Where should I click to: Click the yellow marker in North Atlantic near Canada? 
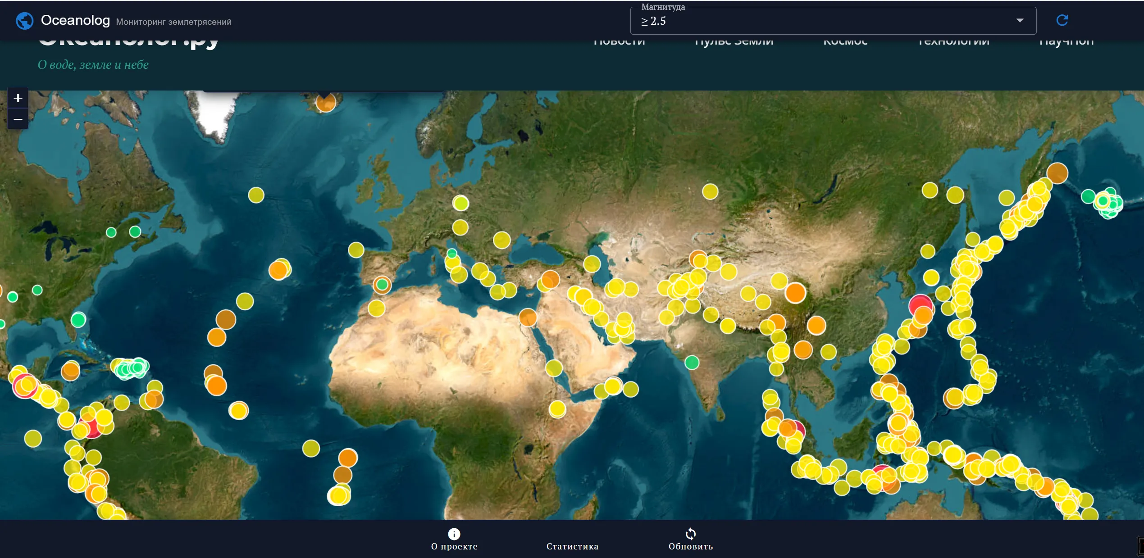click(256, 195)
